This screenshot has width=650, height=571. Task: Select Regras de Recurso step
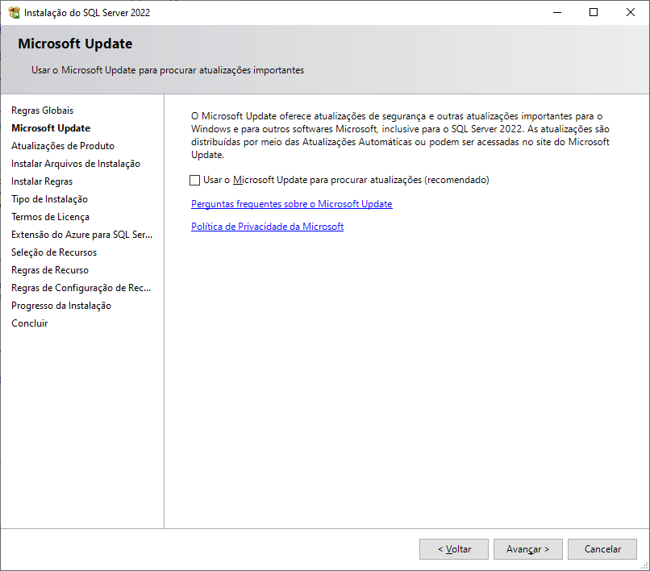pos(50,270)
